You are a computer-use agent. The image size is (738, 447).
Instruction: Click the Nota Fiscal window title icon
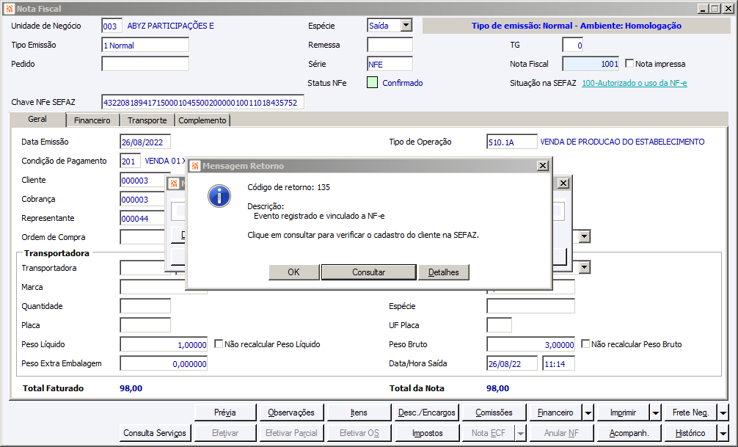[x=10, y=9]
